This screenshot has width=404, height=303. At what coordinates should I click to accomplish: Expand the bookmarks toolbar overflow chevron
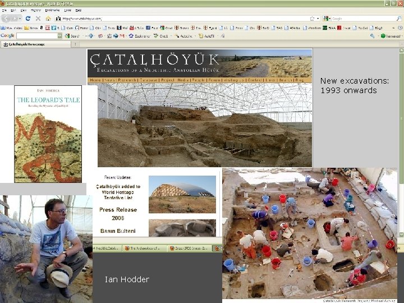393,27
